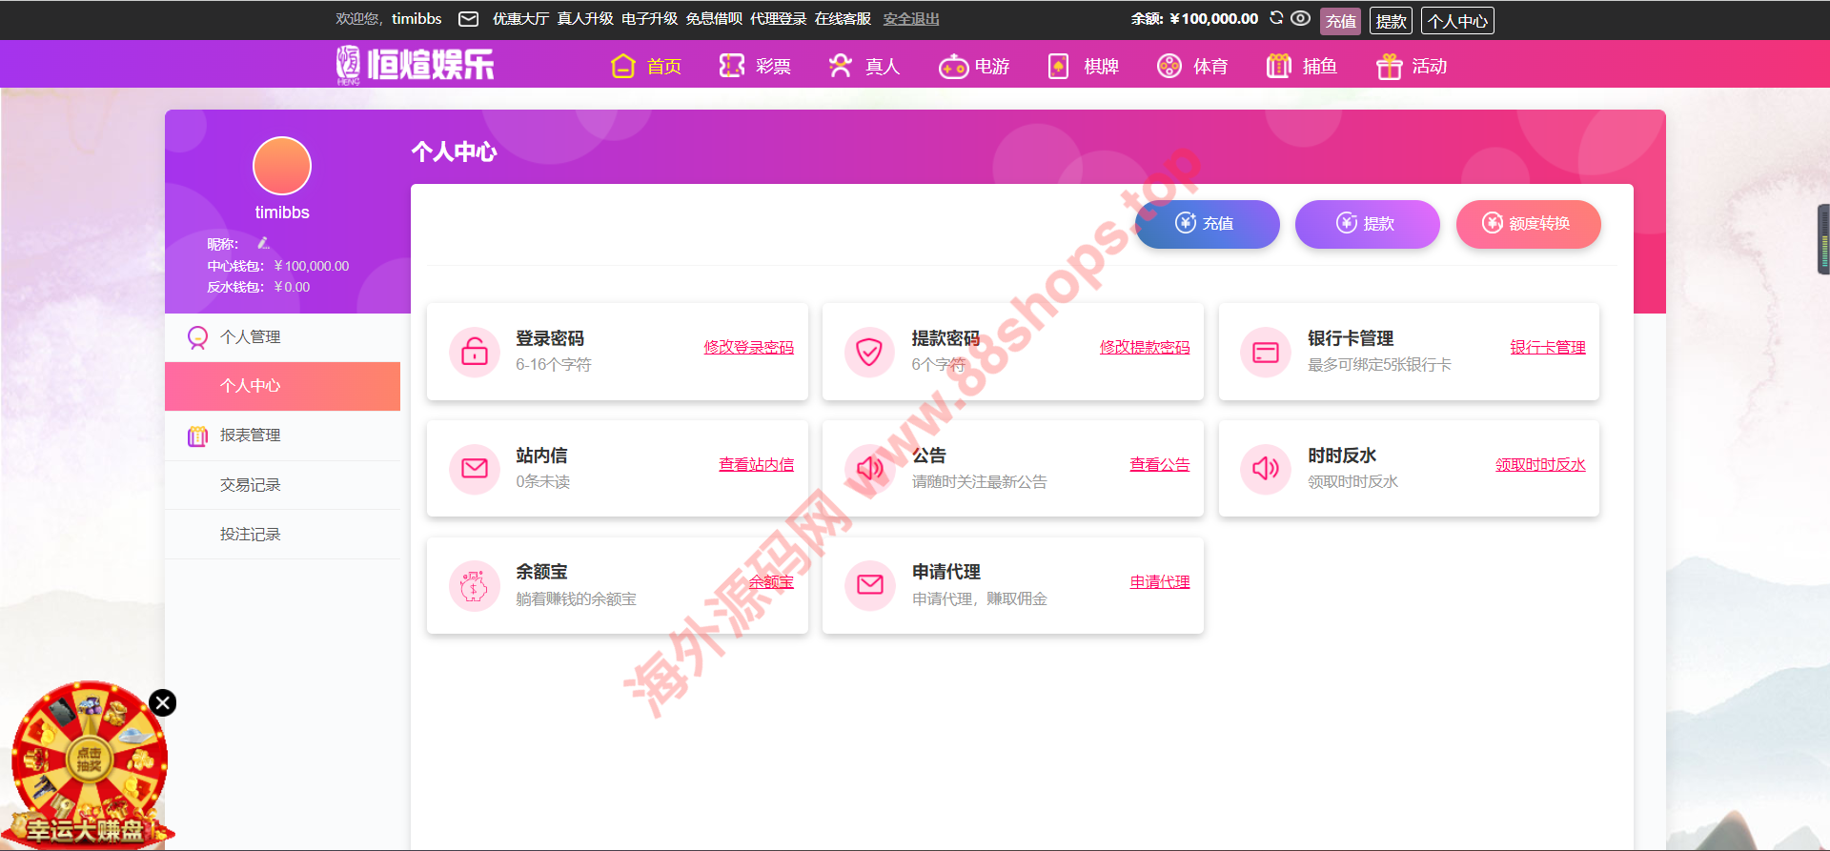Expand the 个人管理 sidebar section
The image size is (1830, 851).
pos(250,337)
